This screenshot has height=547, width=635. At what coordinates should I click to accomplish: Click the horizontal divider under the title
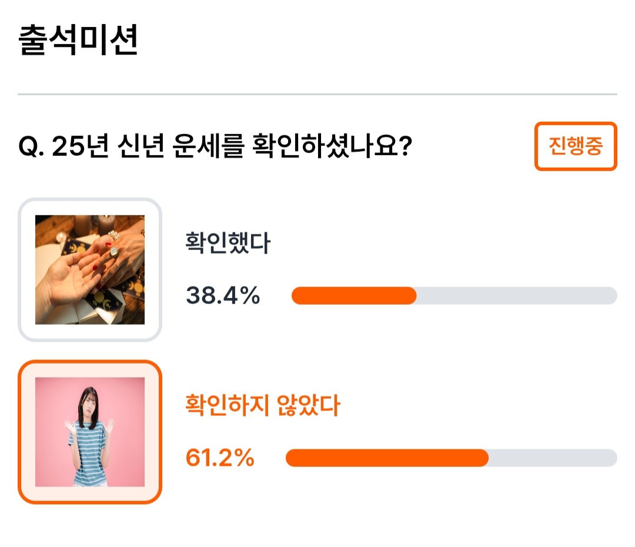(317, 95)
